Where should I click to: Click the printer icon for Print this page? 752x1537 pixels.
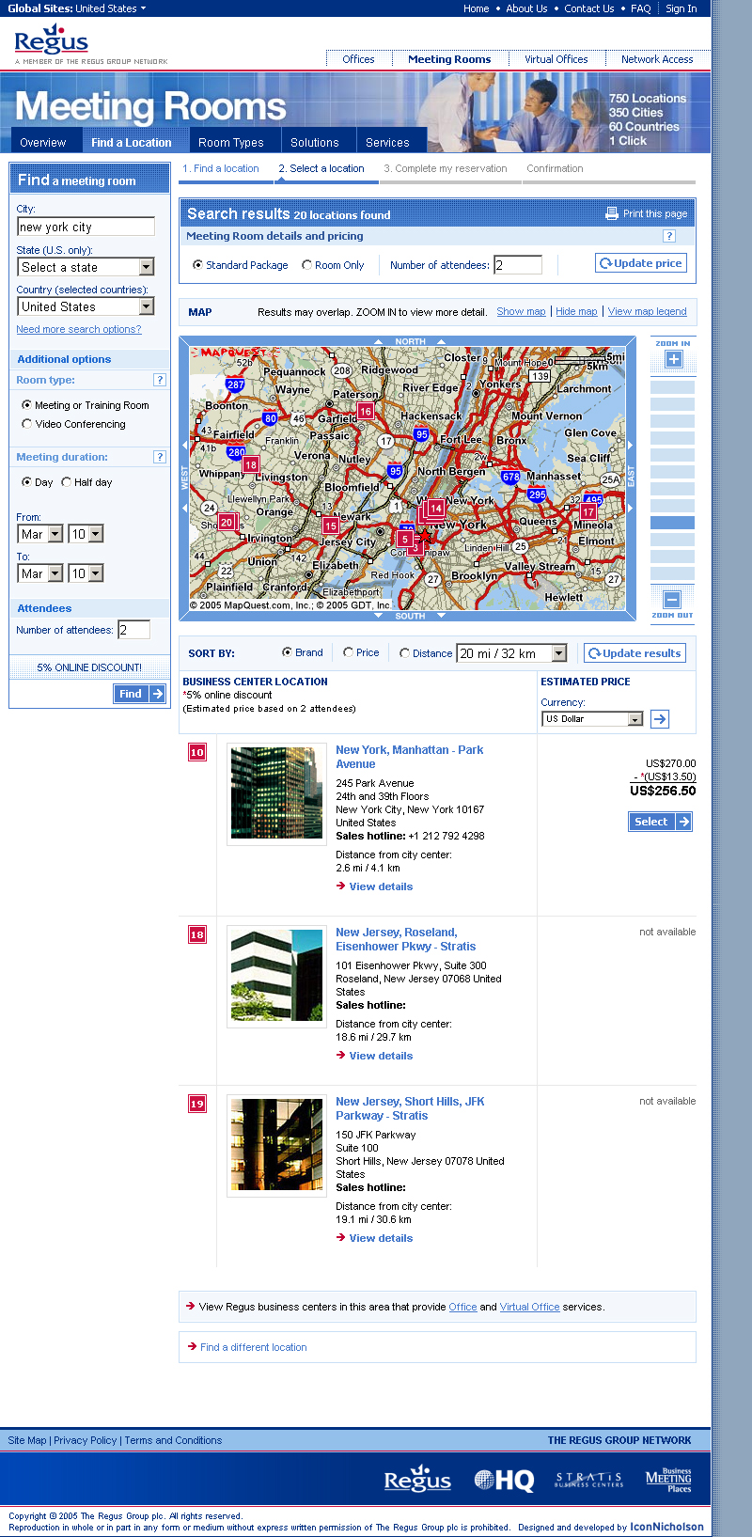tap(612, 213)
